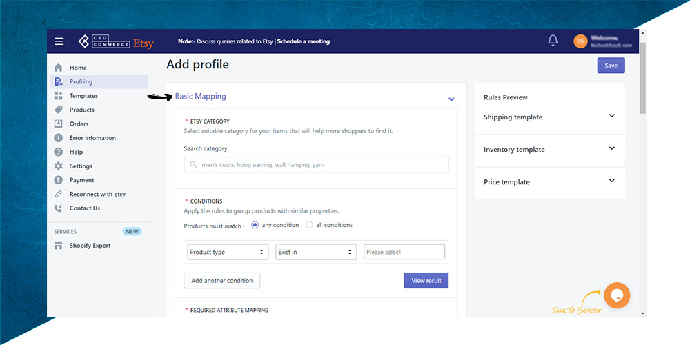Open the Product type dropdown
The height and width of the screenshot is (345, 690).
(228, 252)
